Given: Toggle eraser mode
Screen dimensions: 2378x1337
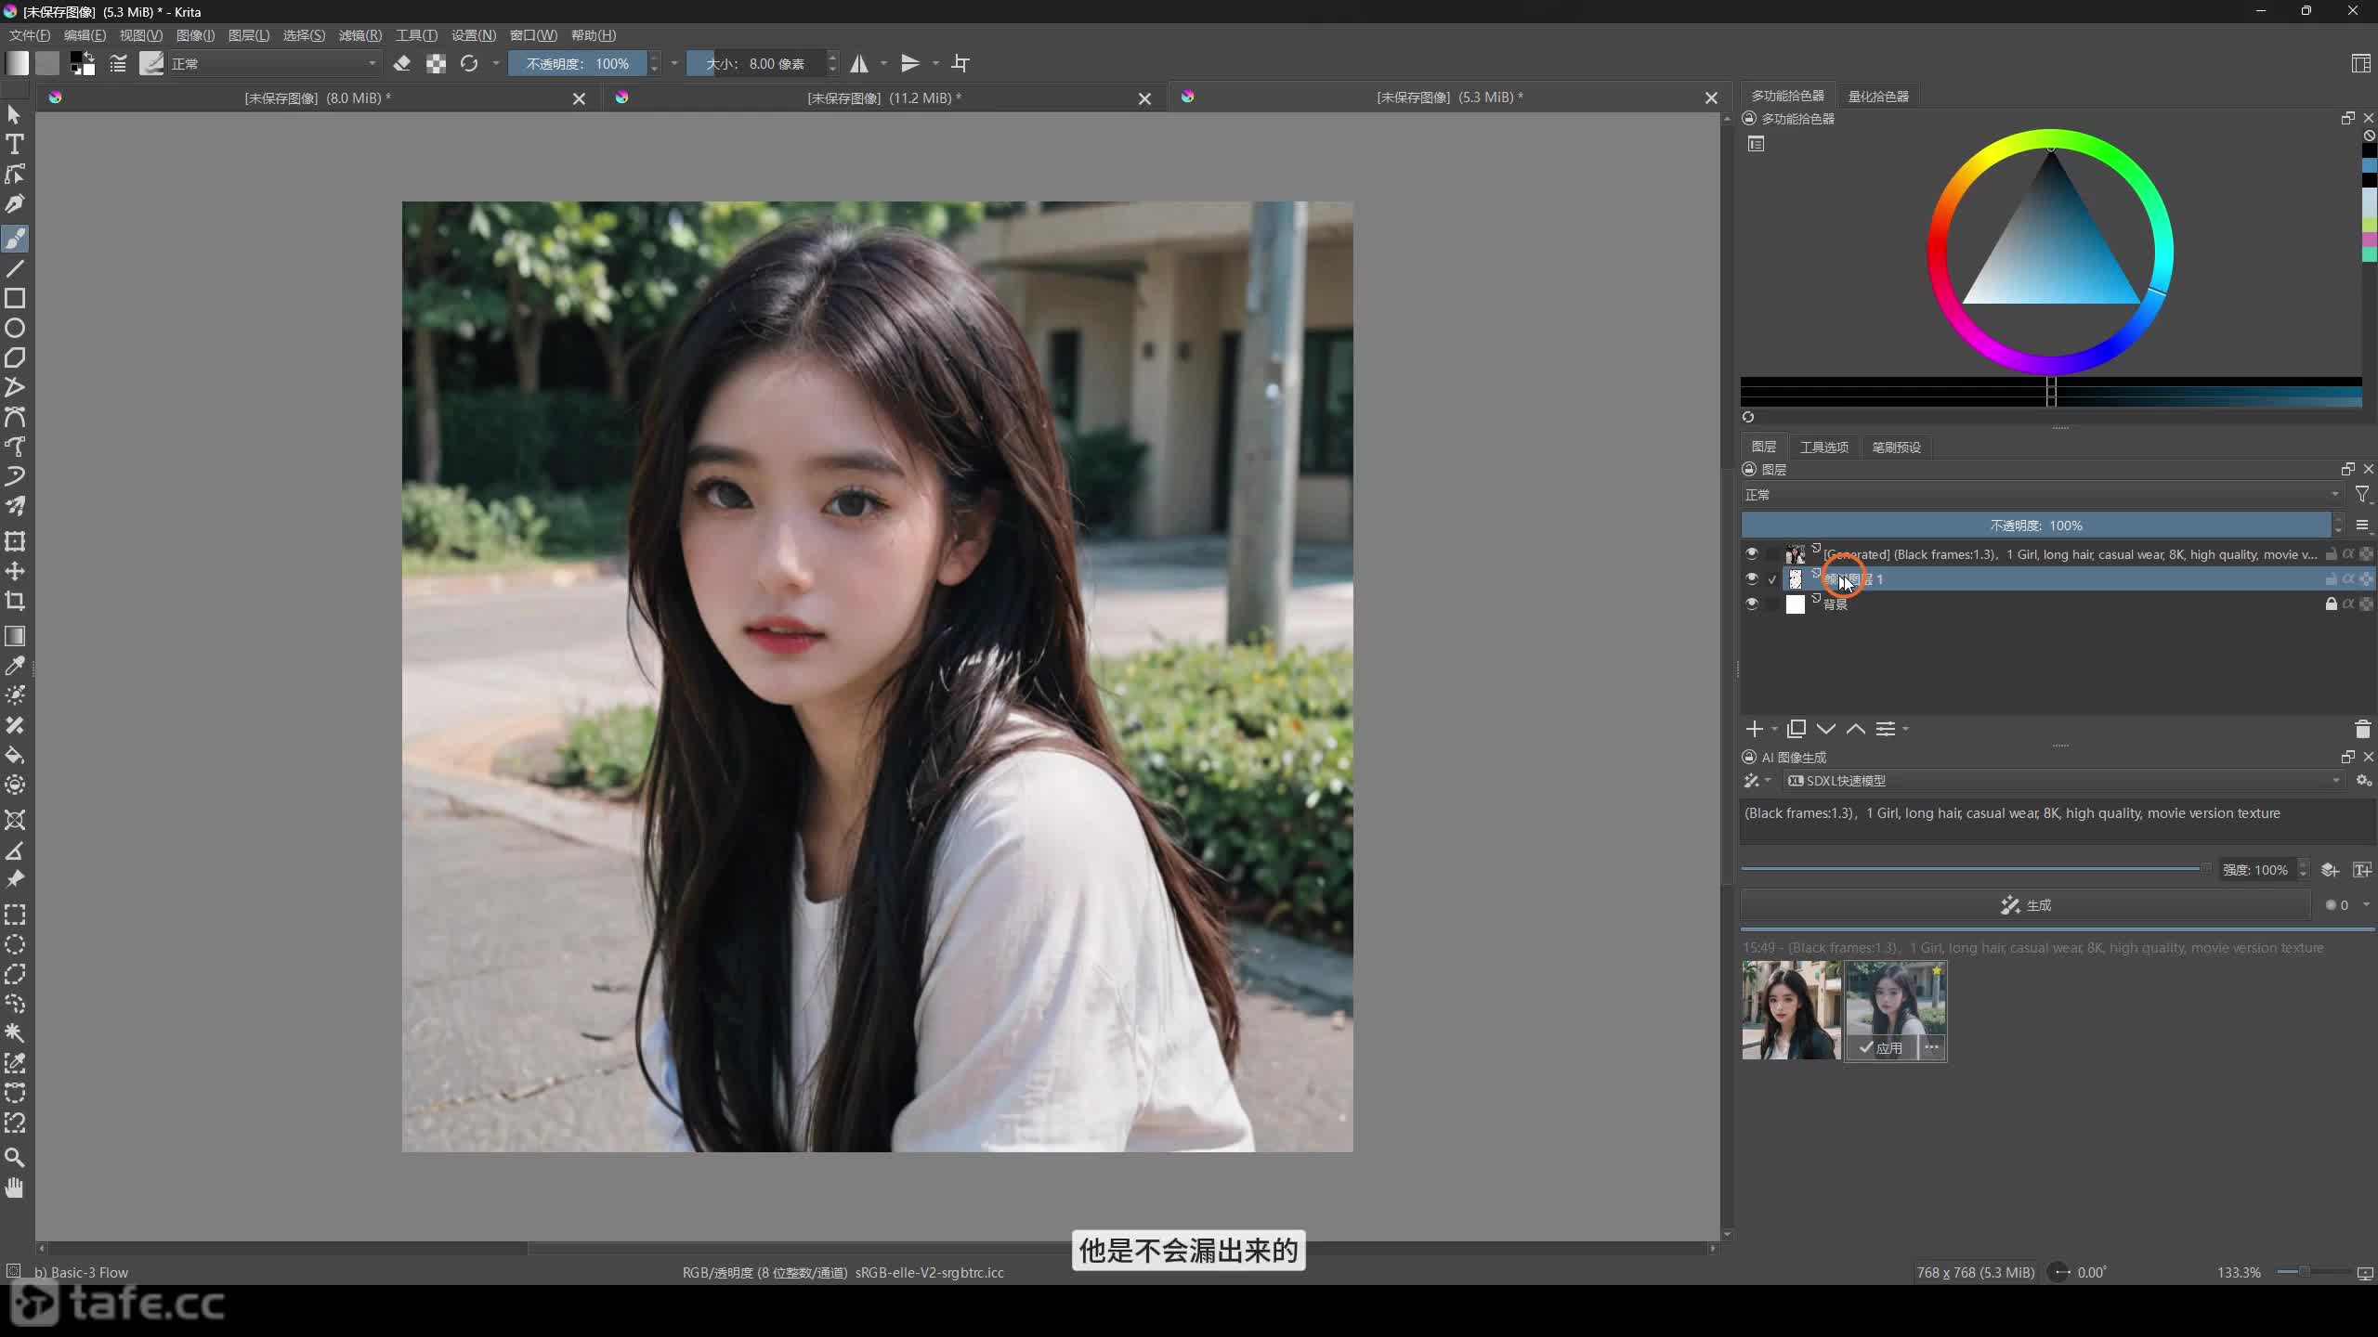Looking at the screenshot, I should [402, 63].
